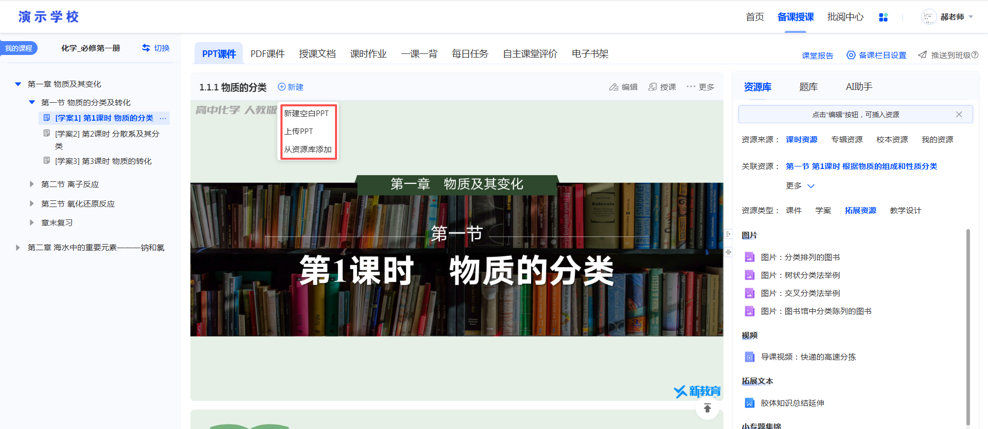The width and height of the screenshot is (988, 429).
Task: Open [学案2] 第2课时 分散系及其分类
Action: tap(107, 139)
